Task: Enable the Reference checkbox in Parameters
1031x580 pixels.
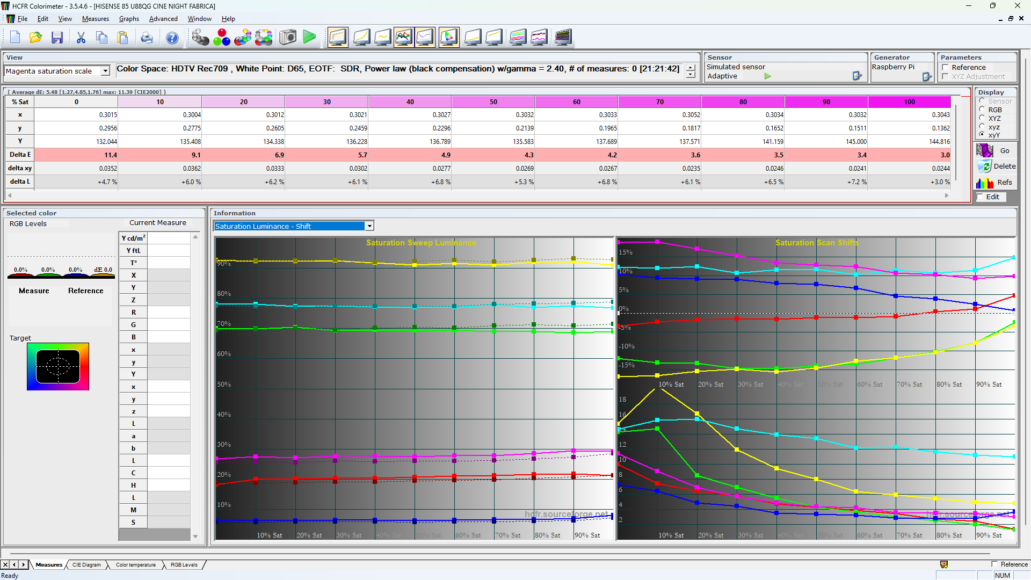Action: point(945,67)
